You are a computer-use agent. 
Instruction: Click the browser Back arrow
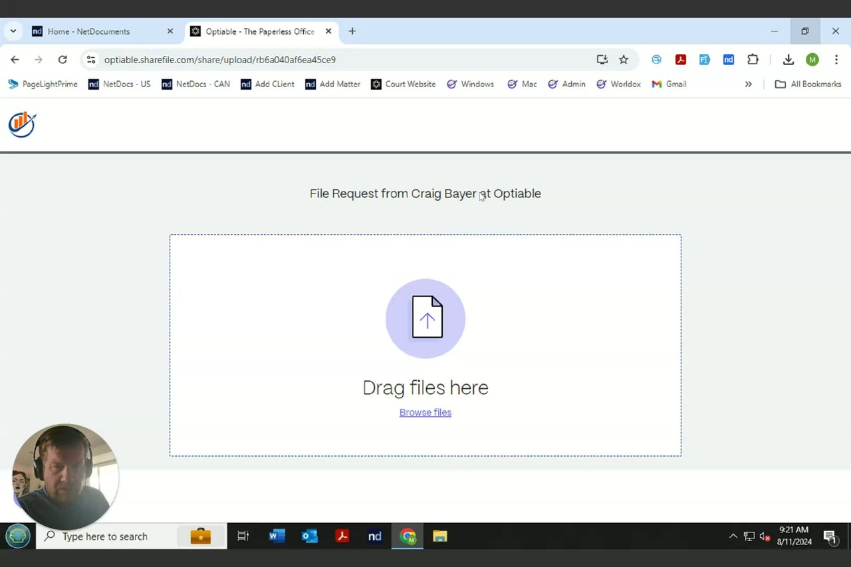(x=15, y=60)
